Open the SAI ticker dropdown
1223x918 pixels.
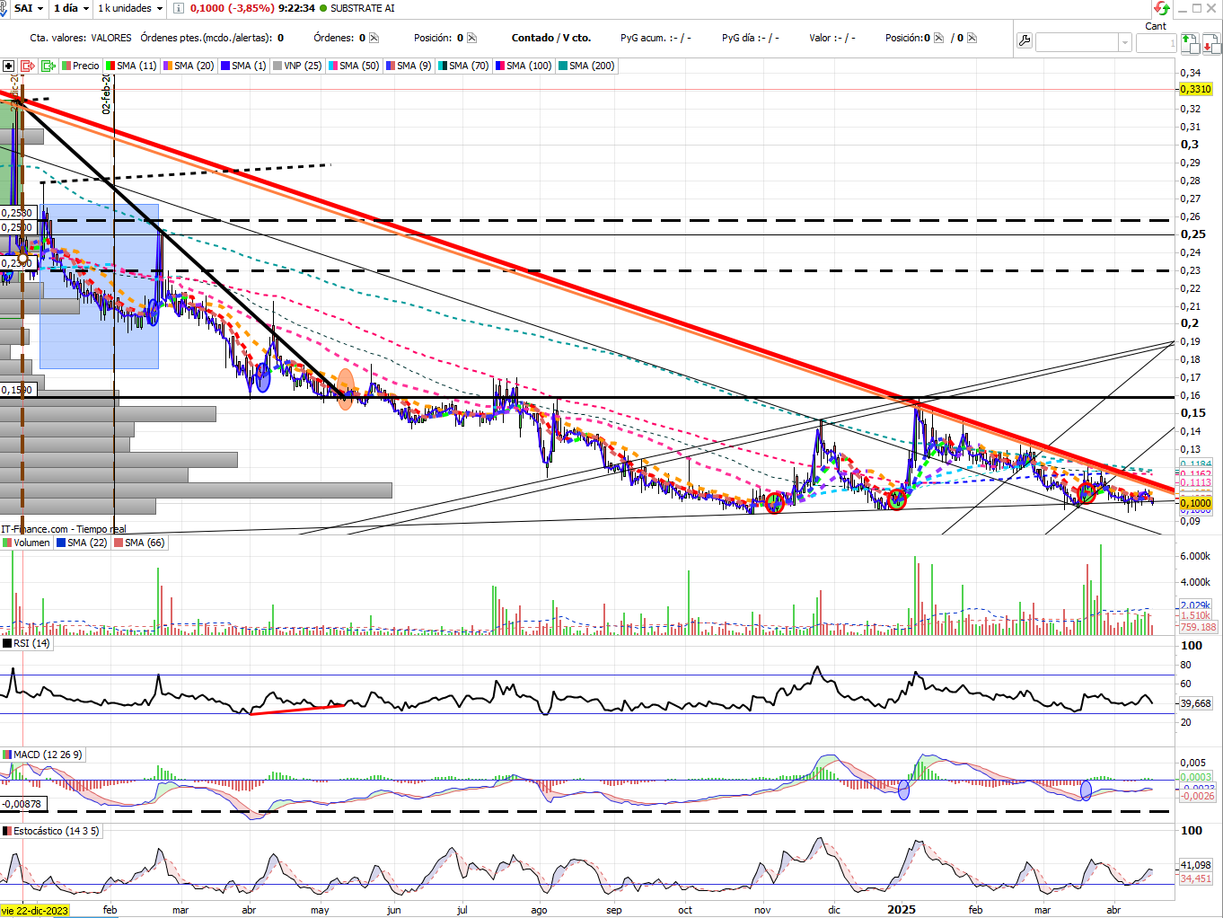(x=27, y=8)
